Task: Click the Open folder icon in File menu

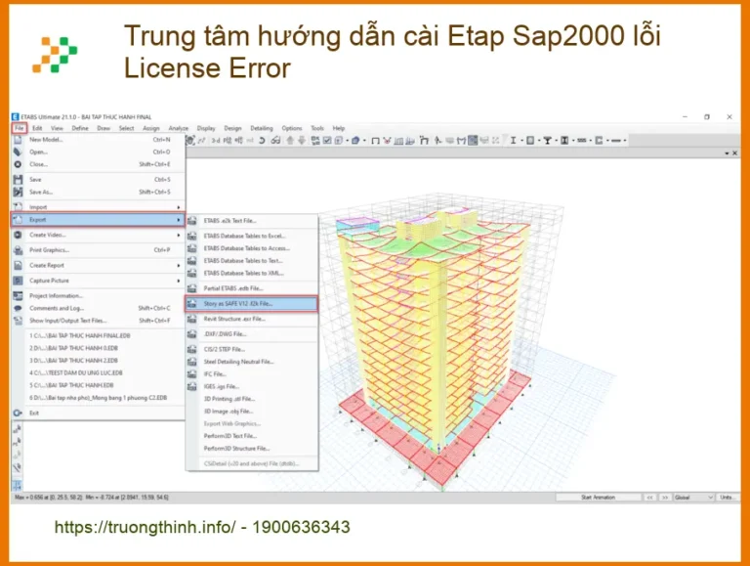Action: (18, 152)
